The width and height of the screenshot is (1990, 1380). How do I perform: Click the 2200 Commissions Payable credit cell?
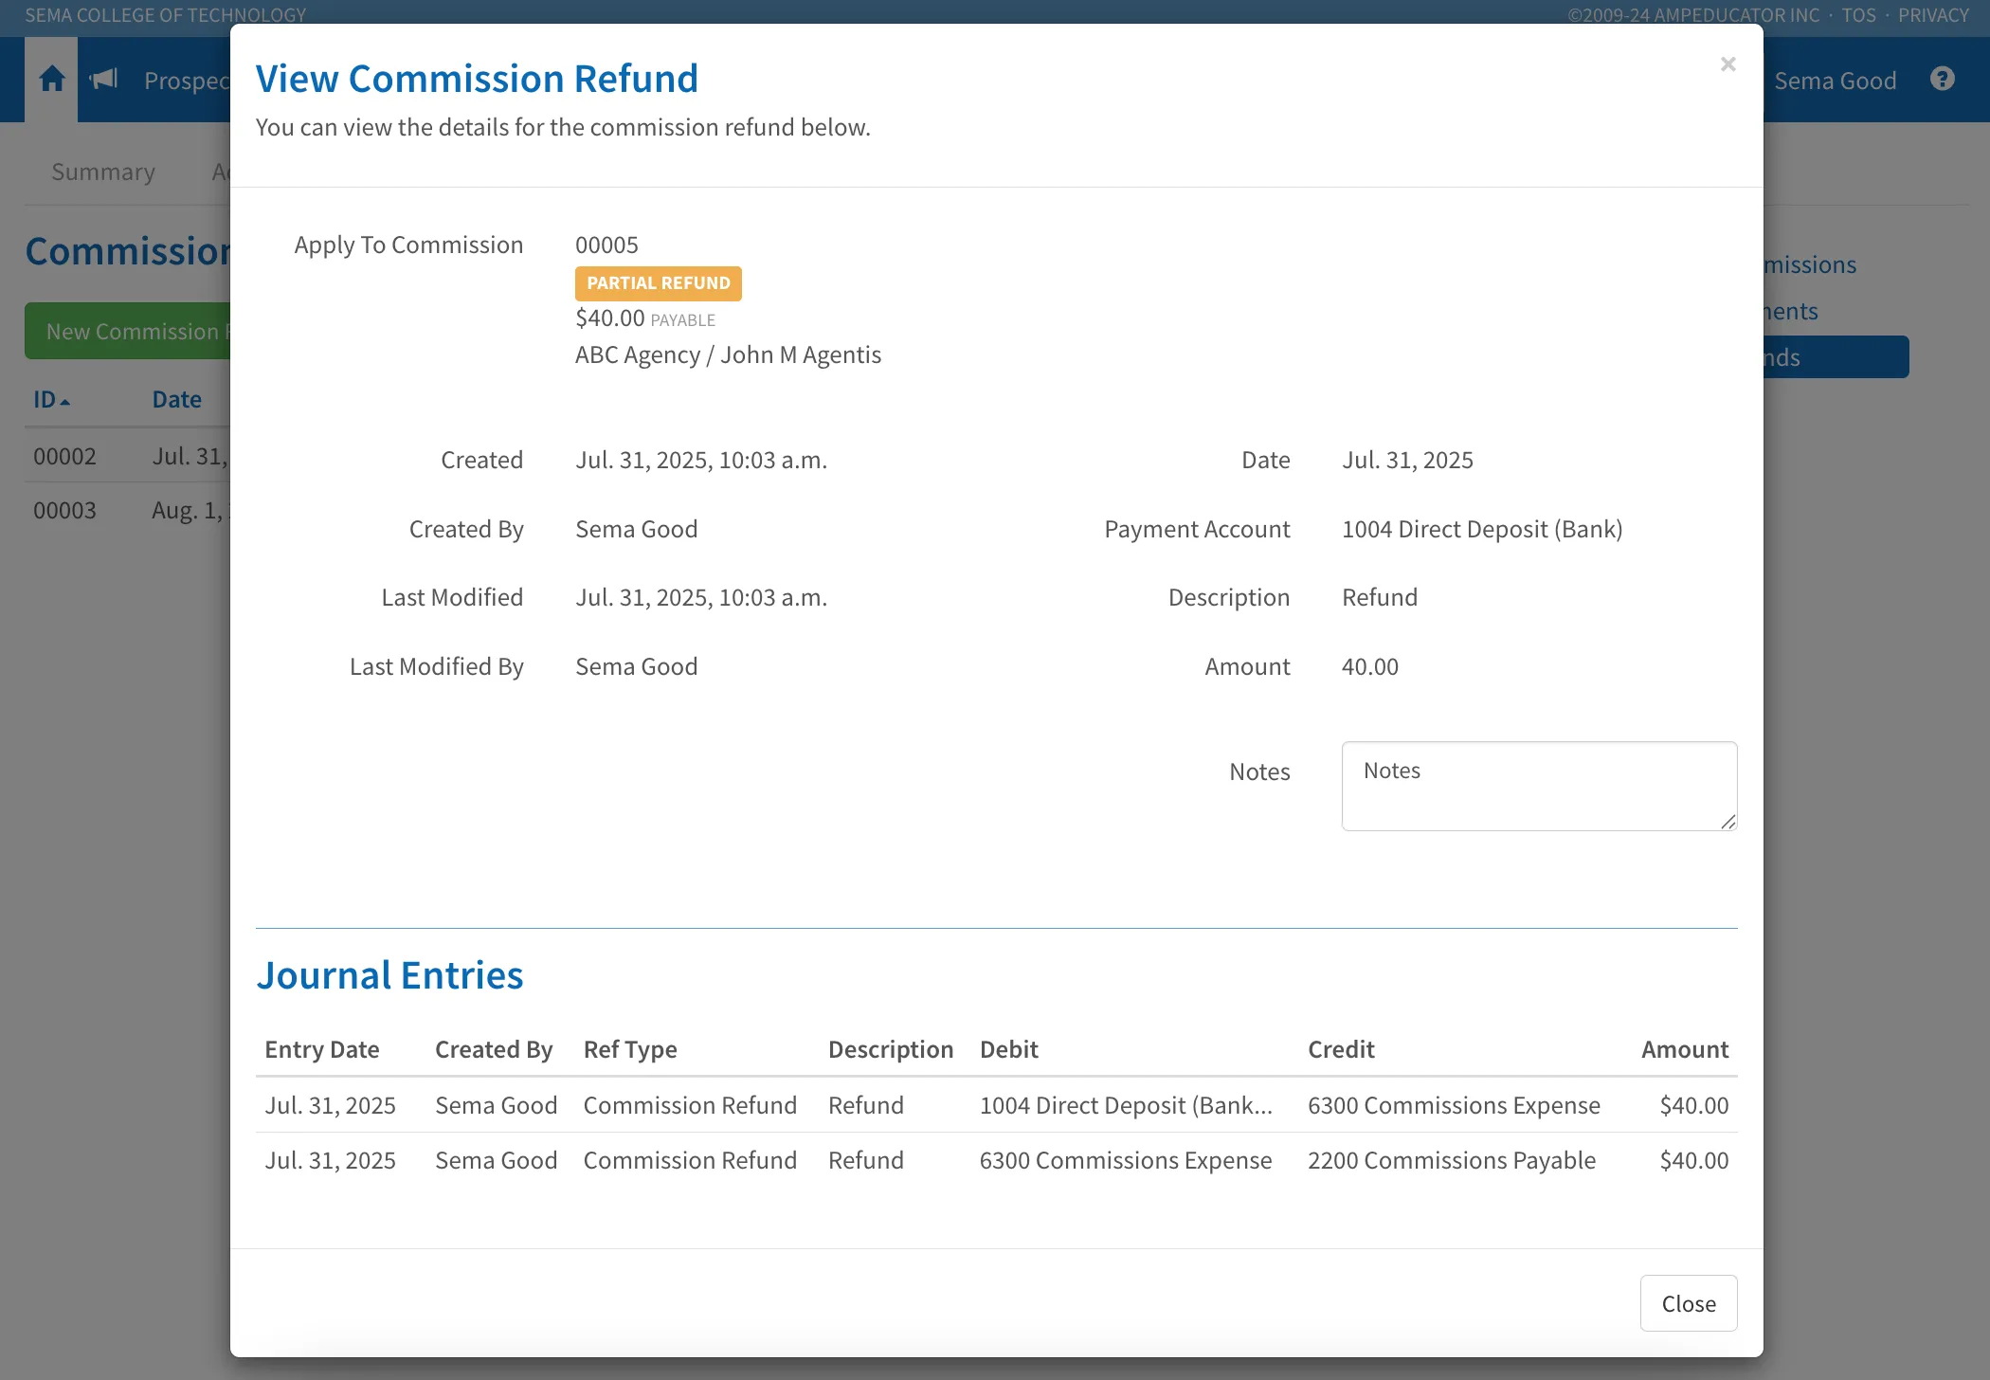coord(1452,1160)
